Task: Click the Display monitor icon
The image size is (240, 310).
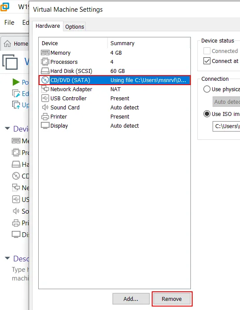Action: point(45,125)
